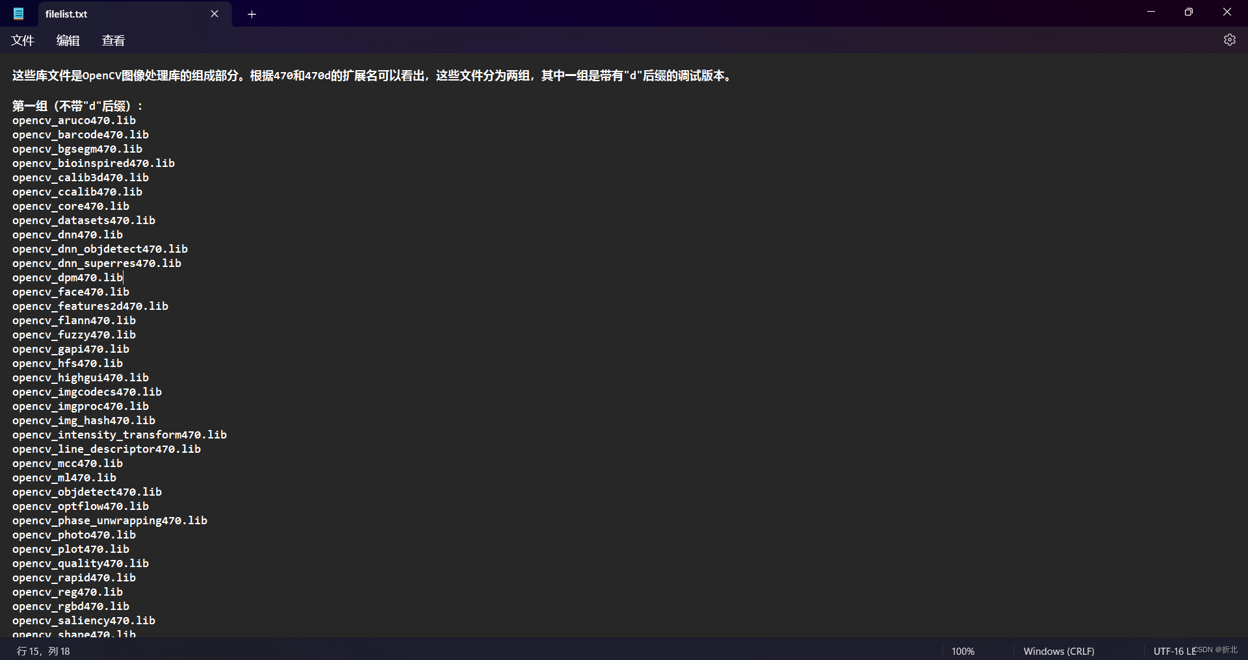Viewport: 1248px width, 660px height.
Task: Open the 文件 menu
Action: pyautogui.click(x=23, y=40)
